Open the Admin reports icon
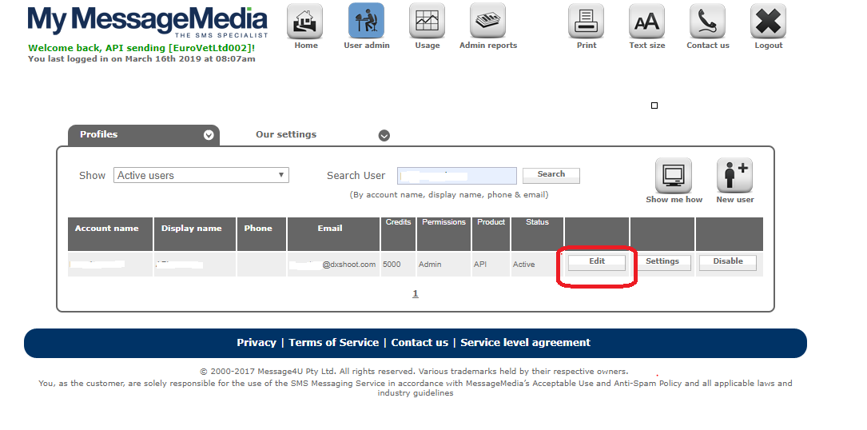Image resolution: width=867 pixels, height=430 pixels. 487,21
